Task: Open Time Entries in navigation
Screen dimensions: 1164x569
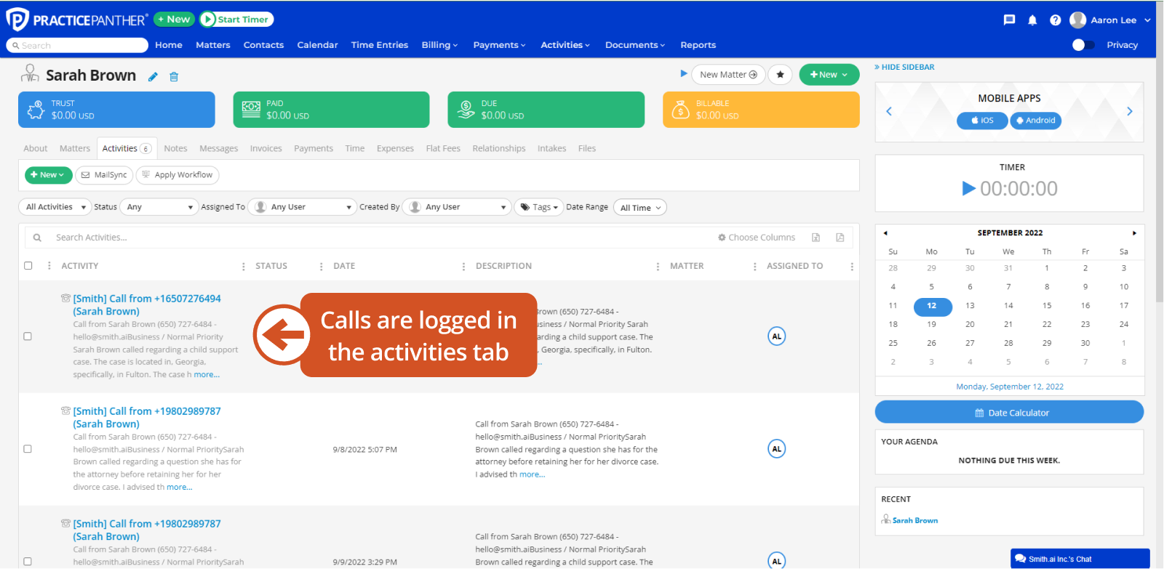Action: click(x=379, y=45)
